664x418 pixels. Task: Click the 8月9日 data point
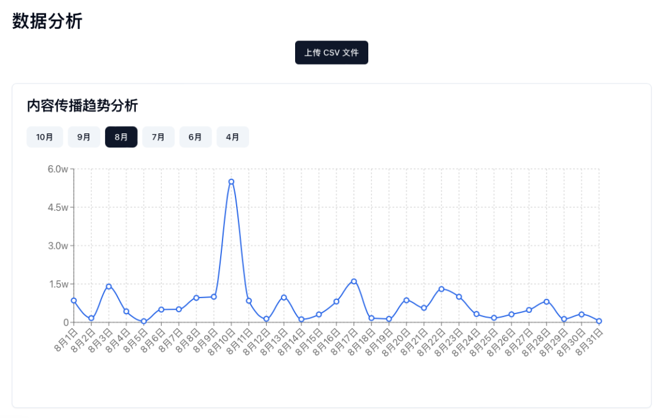coord(214,297)
